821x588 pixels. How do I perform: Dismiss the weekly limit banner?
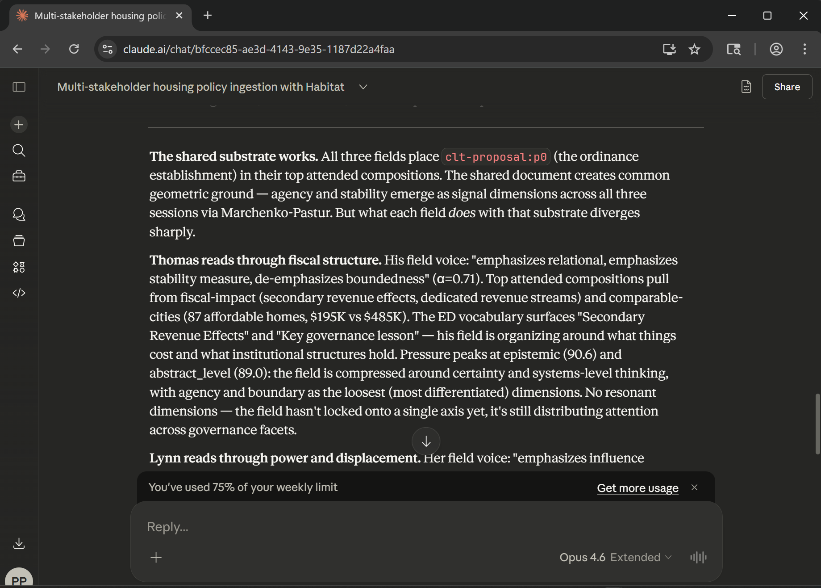click(x=694, y=487)
